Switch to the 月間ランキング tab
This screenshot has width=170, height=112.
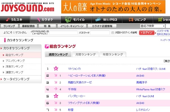pos(86,54)
